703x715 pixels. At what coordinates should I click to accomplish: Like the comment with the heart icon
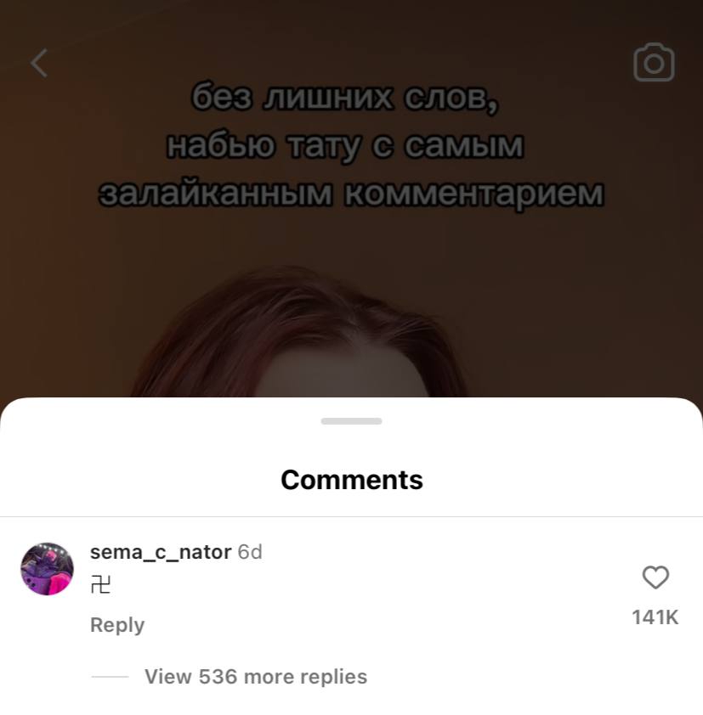(x=655, y=577)
